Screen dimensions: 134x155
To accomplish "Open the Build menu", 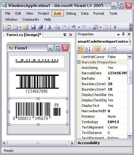I will tap(58, 13).
